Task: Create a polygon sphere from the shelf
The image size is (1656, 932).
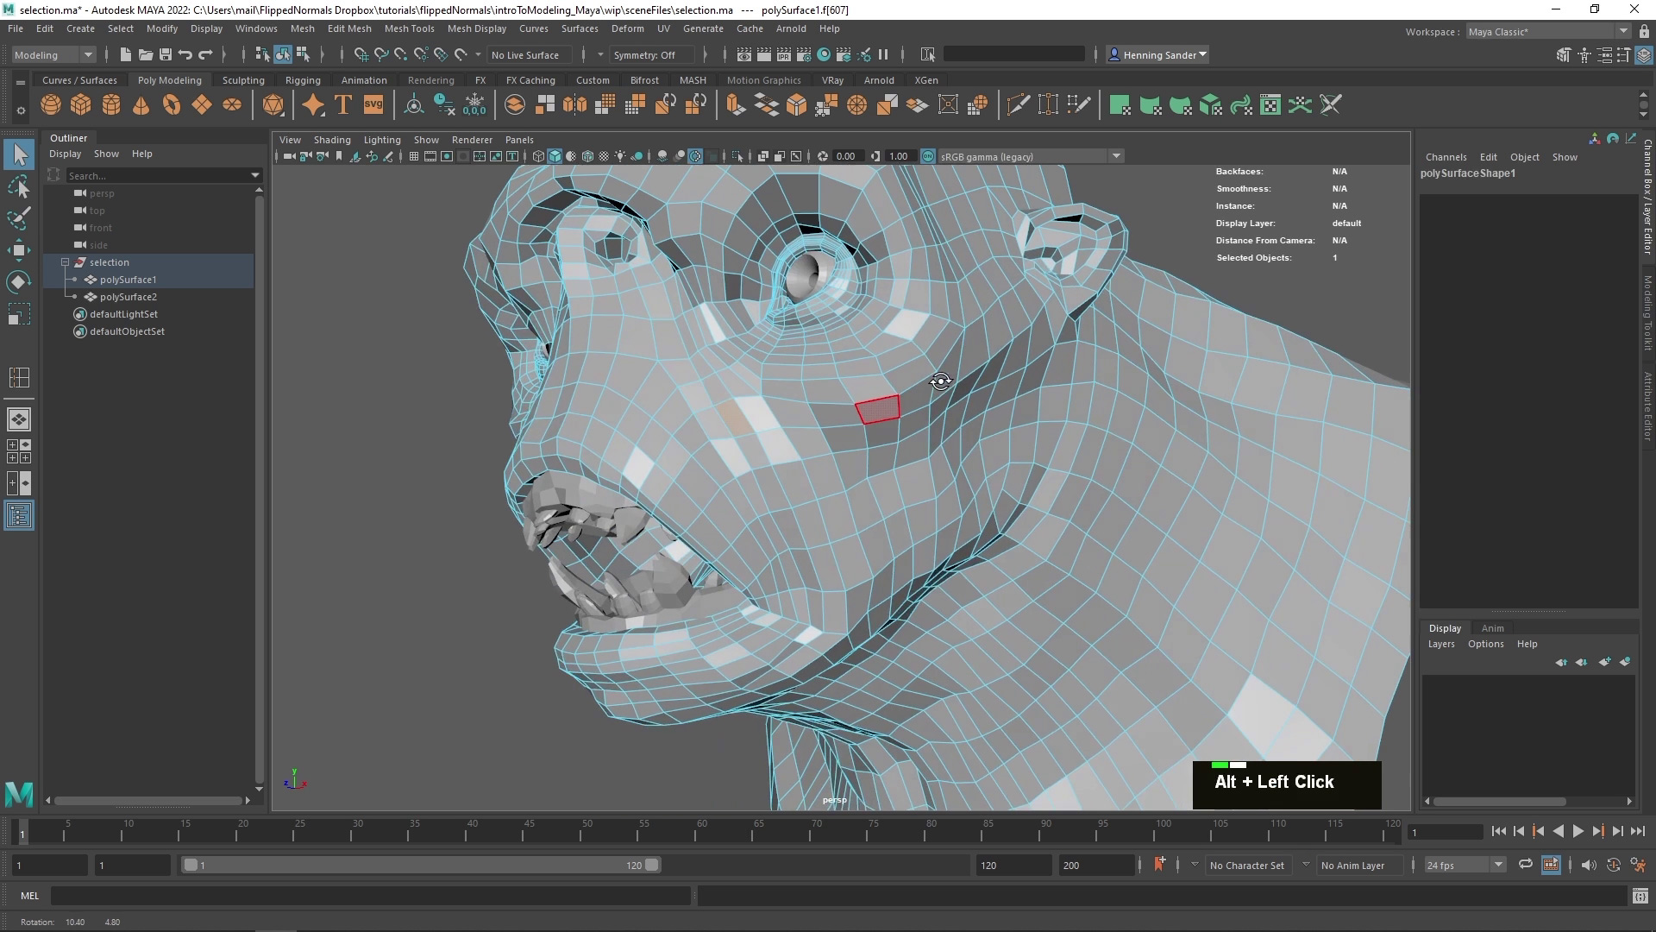Action: click(50, 104)
